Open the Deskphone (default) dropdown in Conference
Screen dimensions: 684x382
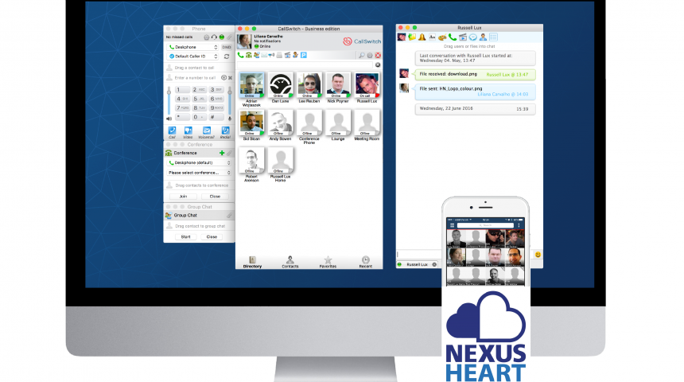click(x=200, y=163)
